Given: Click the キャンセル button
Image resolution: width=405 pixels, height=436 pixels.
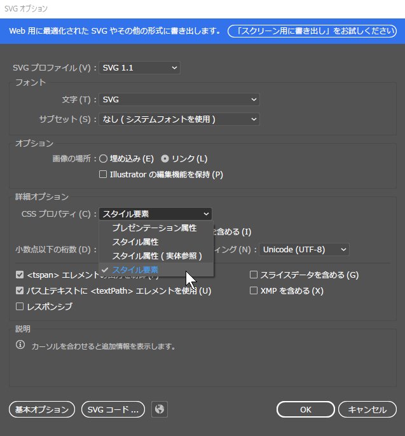Looking at the screenshot, I should (x=367, y=409).
